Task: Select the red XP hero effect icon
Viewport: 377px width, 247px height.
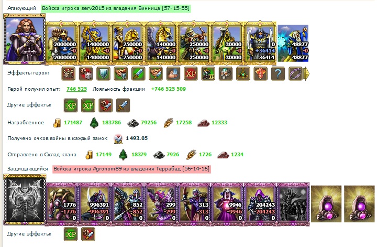Action: (191, 73)
